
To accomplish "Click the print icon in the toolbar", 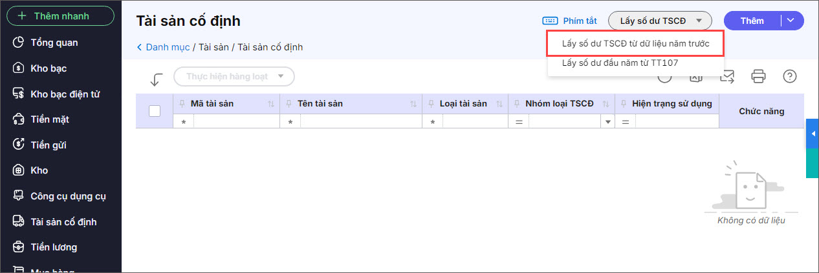I will pos(758,77).
